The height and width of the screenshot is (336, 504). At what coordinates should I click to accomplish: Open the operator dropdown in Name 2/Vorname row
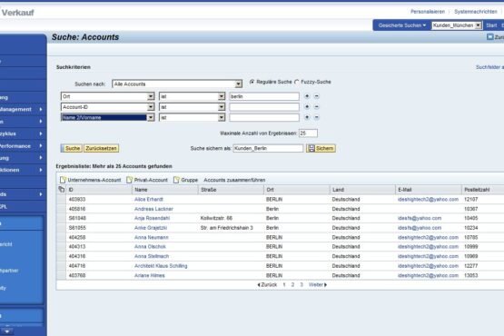coord(222,118)
